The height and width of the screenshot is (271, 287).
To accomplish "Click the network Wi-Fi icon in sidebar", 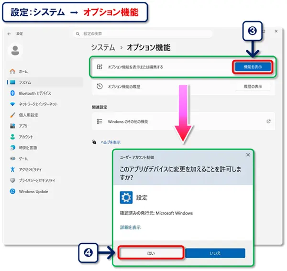I will pos(12,104).
